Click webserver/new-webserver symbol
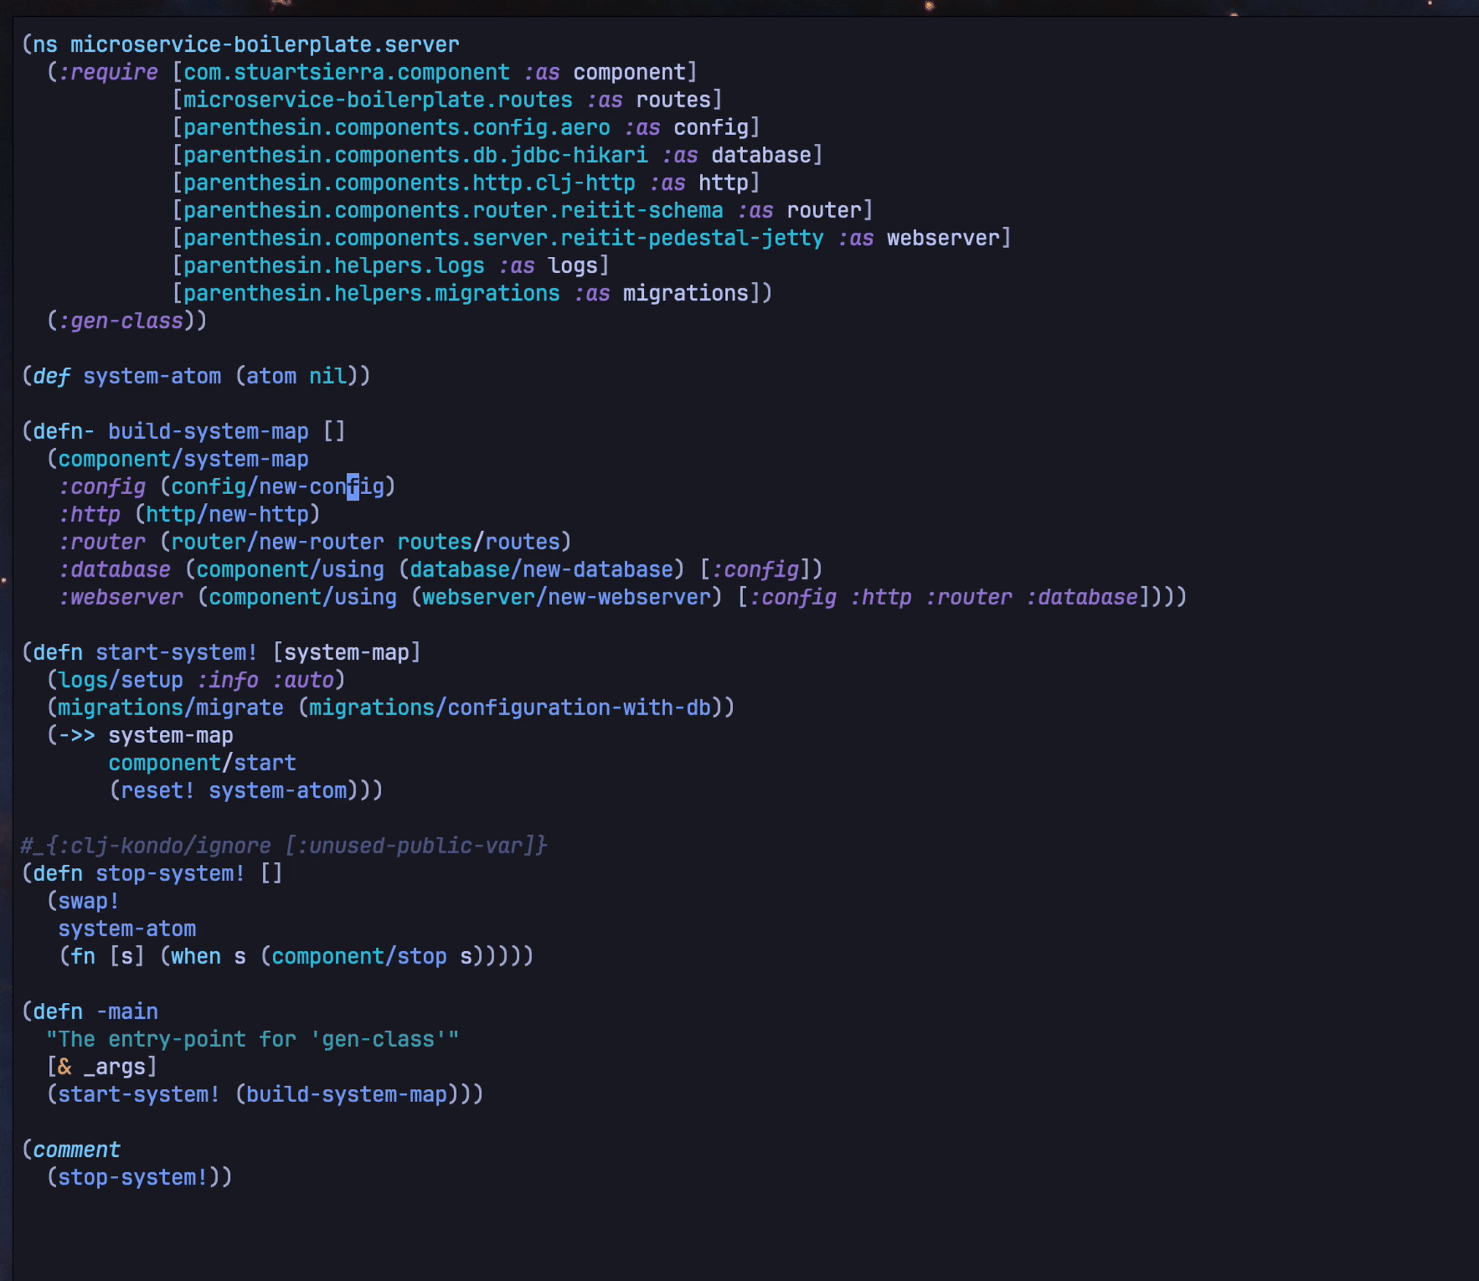This screenshot has height=1281, width=1479. point(566,598)
